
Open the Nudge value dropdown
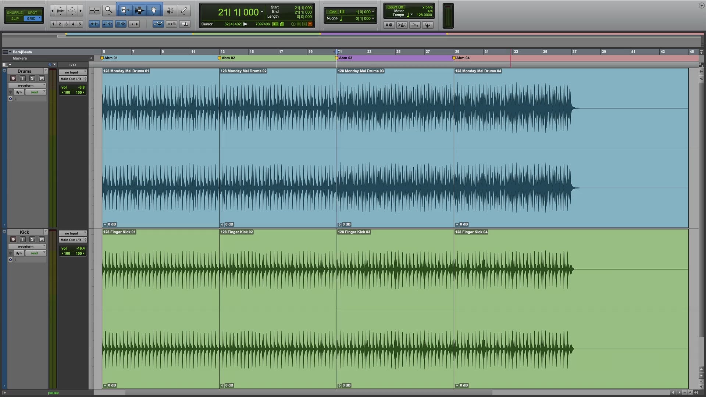click(373, 18)
